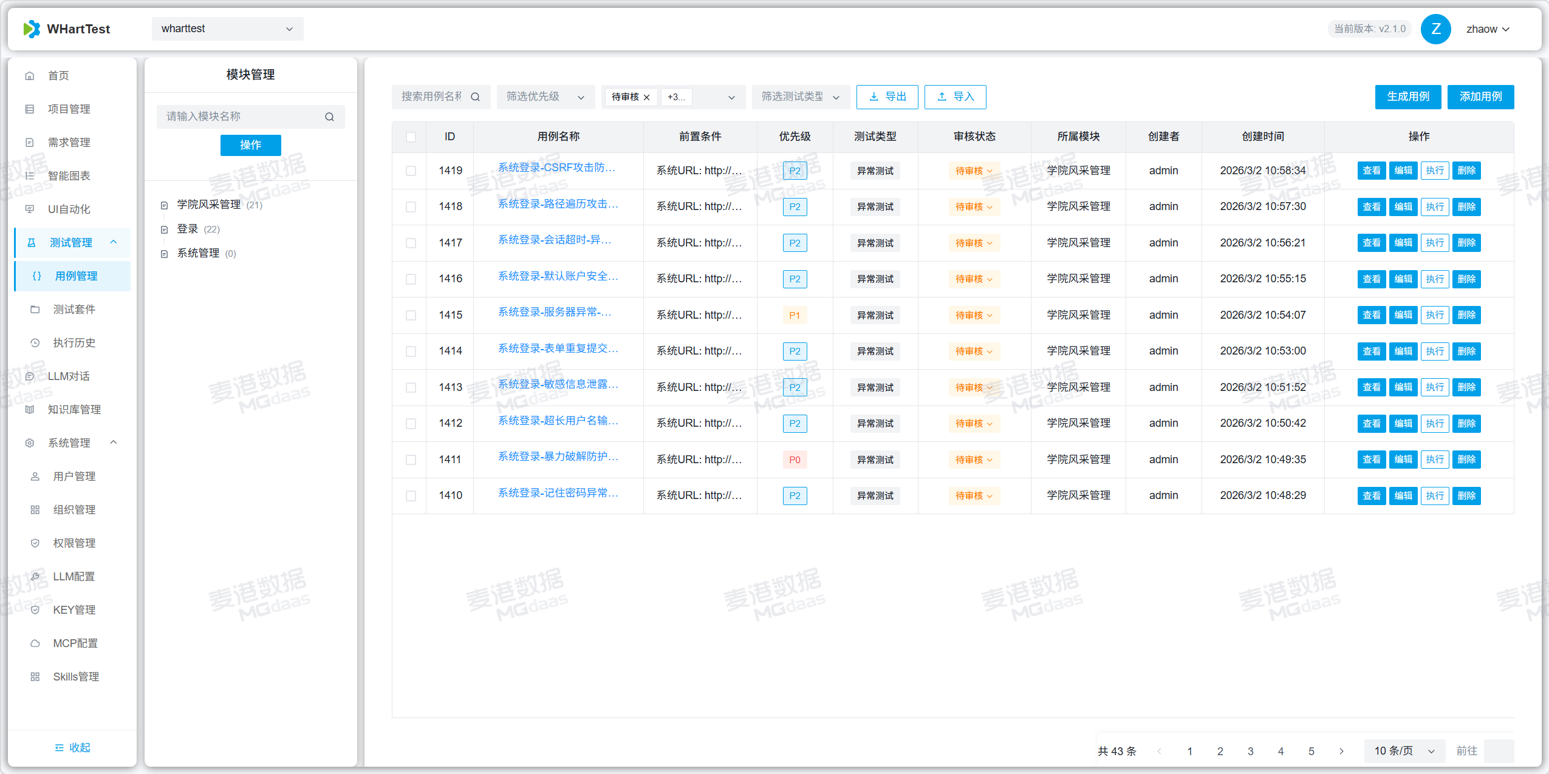Check the row checkbox for case 1411
The width and height of the screenshot is (1549, 774).
(x=411, y=460)
